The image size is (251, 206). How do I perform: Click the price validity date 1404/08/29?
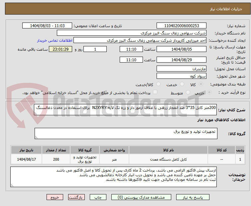182,60
